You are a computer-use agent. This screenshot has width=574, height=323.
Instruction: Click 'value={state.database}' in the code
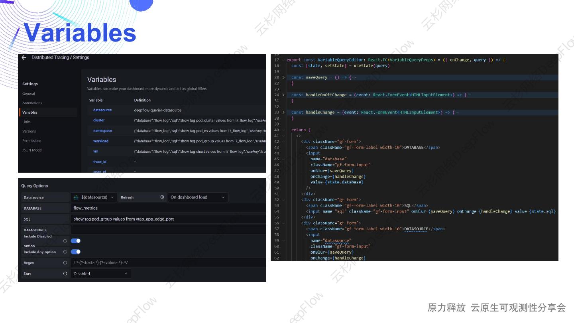(336, 182)
